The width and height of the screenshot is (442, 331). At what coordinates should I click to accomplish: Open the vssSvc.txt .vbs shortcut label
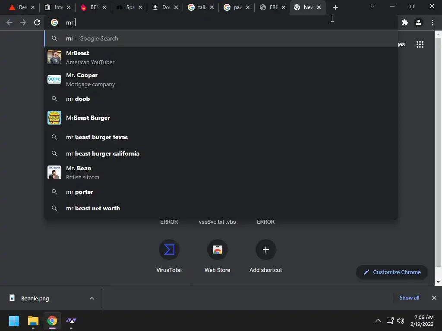pos(218,222)
